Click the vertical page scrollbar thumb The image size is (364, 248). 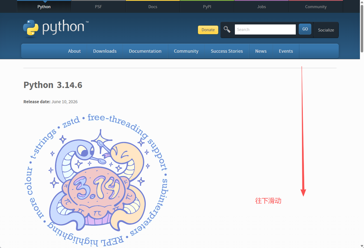click(x=362, y=29)
